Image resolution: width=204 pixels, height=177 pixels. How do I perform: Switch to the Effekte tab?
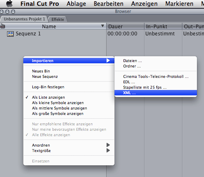pyautogui.click(x=58, y=19)
